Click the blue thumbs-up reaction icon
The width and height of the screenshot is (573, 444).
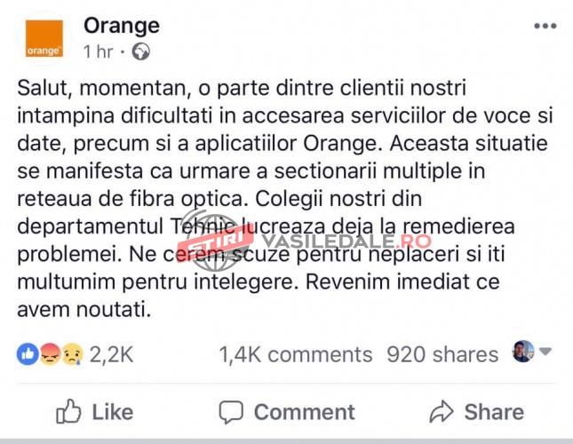(28, 354)
